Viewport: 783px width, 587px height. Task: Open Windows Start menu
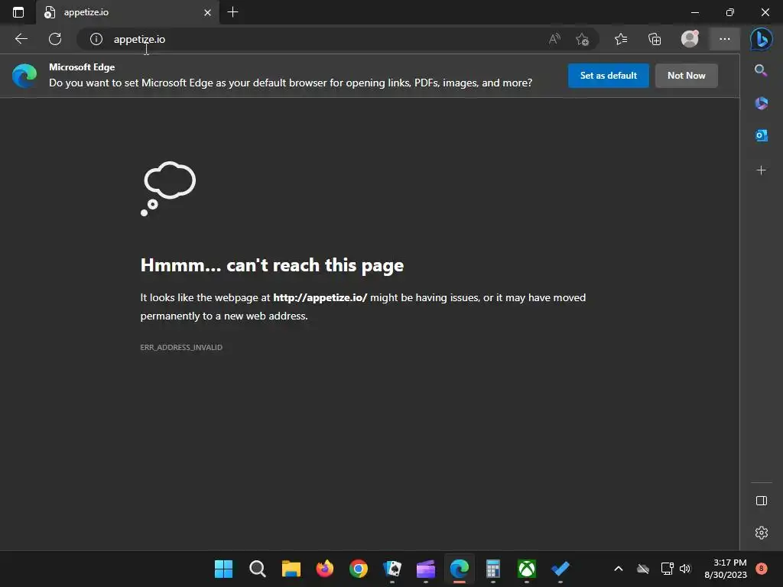(223, 569)
